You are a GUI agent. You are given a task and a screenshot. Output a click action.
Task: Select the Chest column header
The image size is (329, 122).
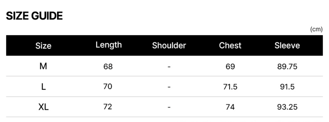coord(230,45)
